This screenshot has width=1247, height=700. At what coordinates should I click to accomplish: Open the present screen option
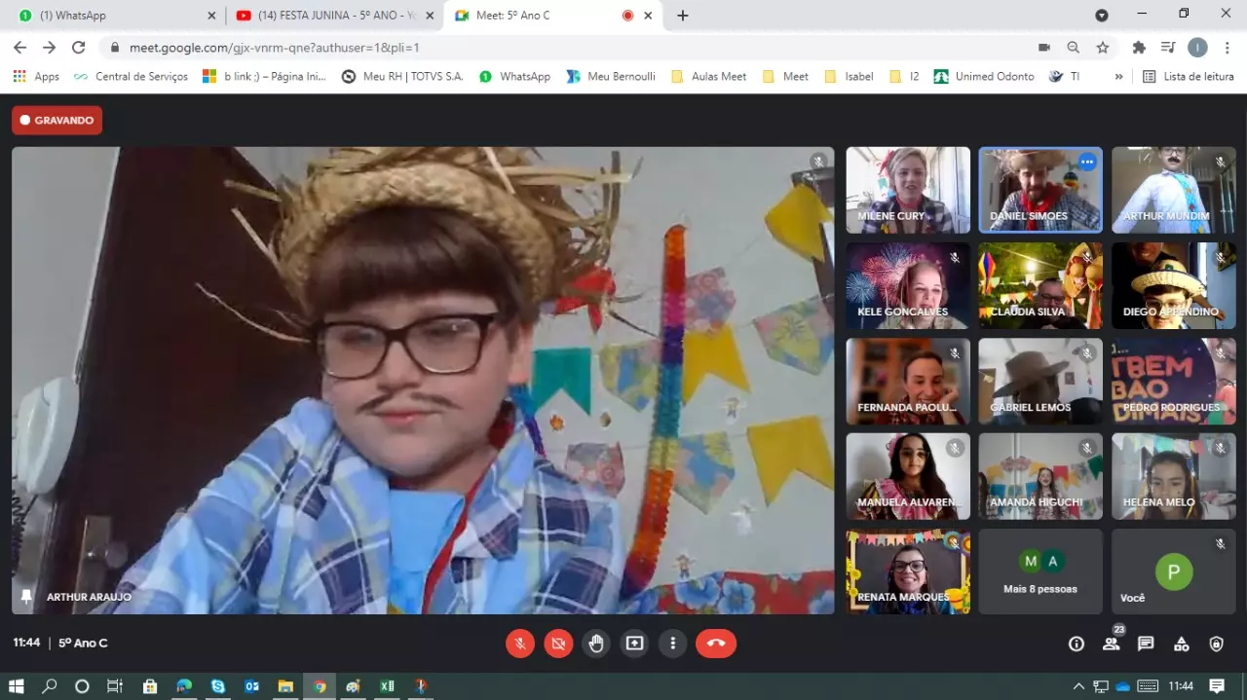click(634, 644)
